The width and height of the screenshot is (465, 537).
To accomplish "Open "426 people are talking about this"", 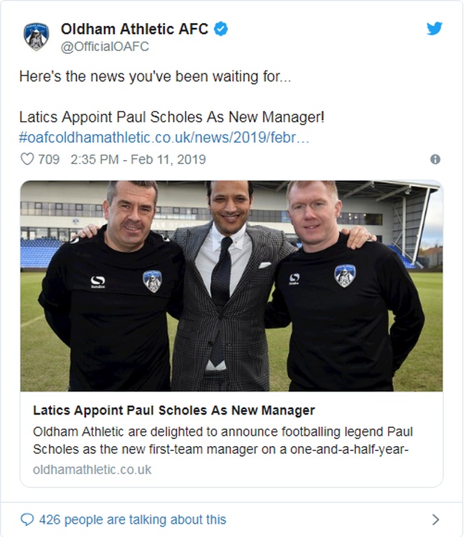I will click(x=133, y=520).
